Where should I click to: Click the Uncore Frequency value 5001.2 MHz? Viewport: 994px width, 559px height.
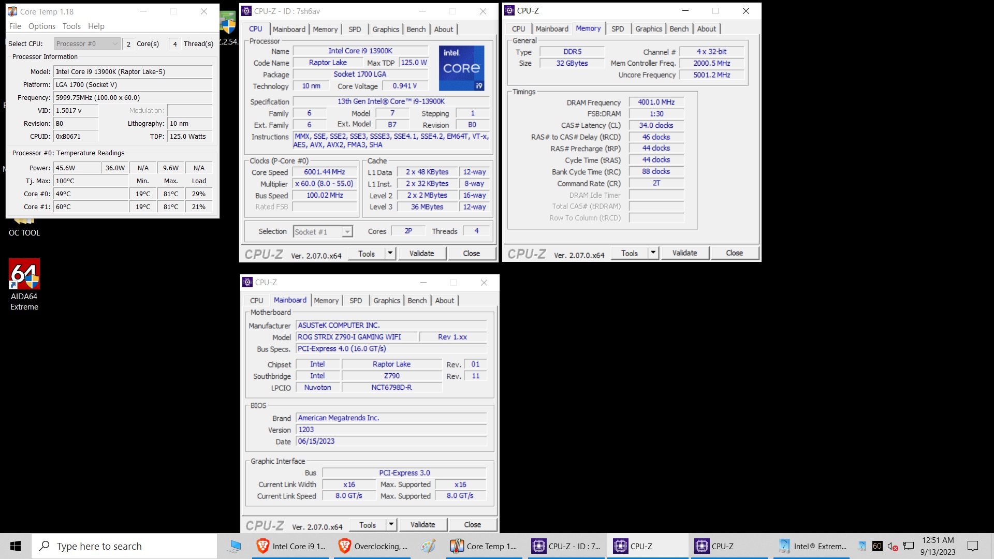click(x=712, y=75)
